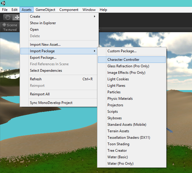Viewport: 192px width, 173px height.
Task: Import Physic Materials package
Action: 132,99
